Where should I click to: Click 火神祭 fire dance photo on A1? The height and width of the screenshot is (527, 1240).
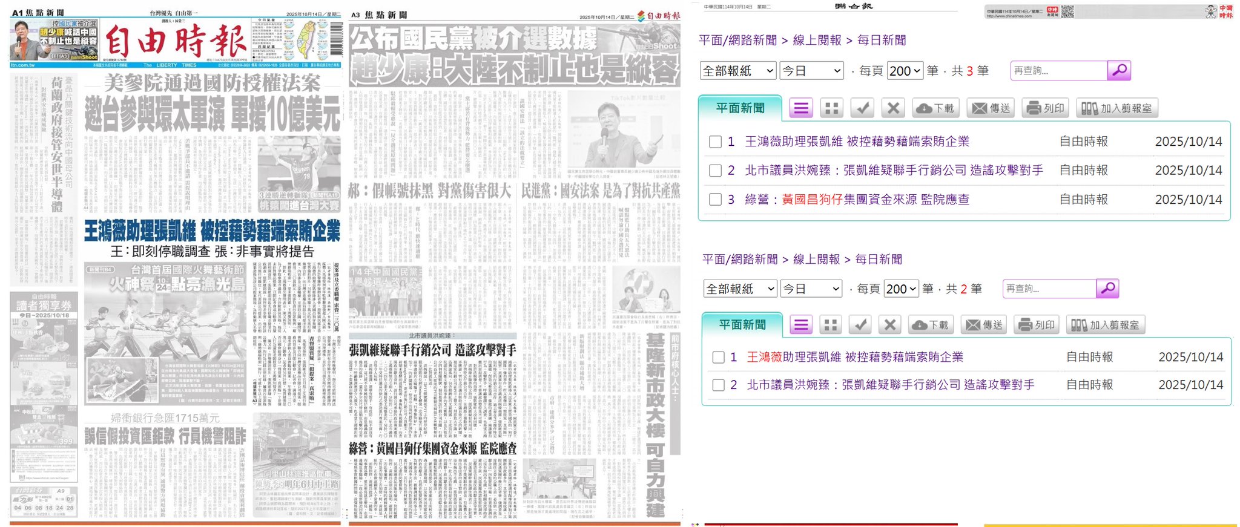[x=165, y=334]
